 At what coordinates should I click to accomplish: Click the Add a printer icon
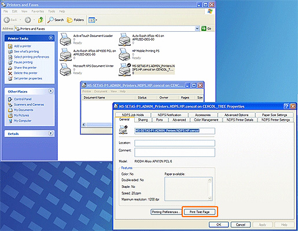(10, 46)
